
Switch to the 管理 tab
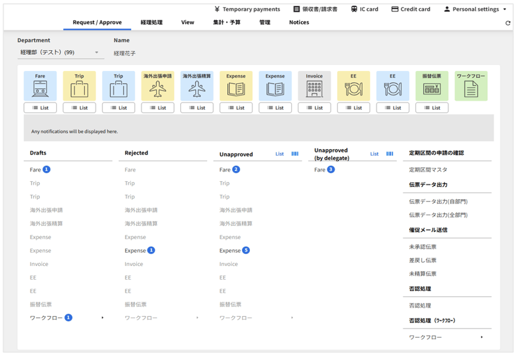tap(265, 23)
